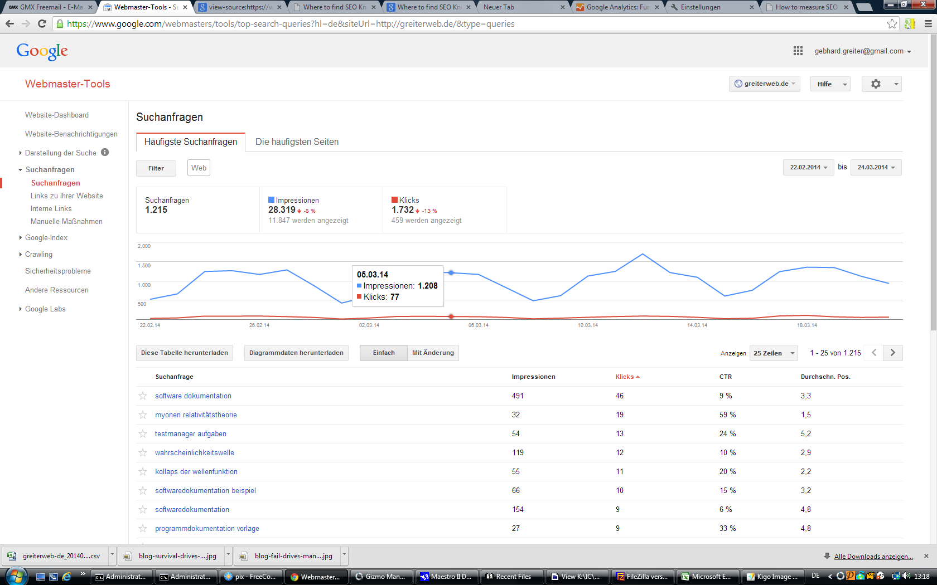
Task: Select Einfach view
Action: point(384,353)
